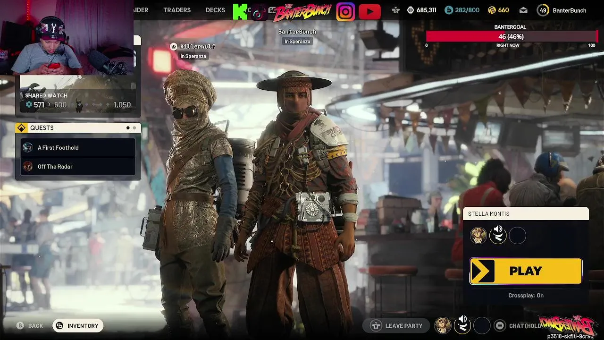Click the BanterBunch name tag above character

coord(297,32)
